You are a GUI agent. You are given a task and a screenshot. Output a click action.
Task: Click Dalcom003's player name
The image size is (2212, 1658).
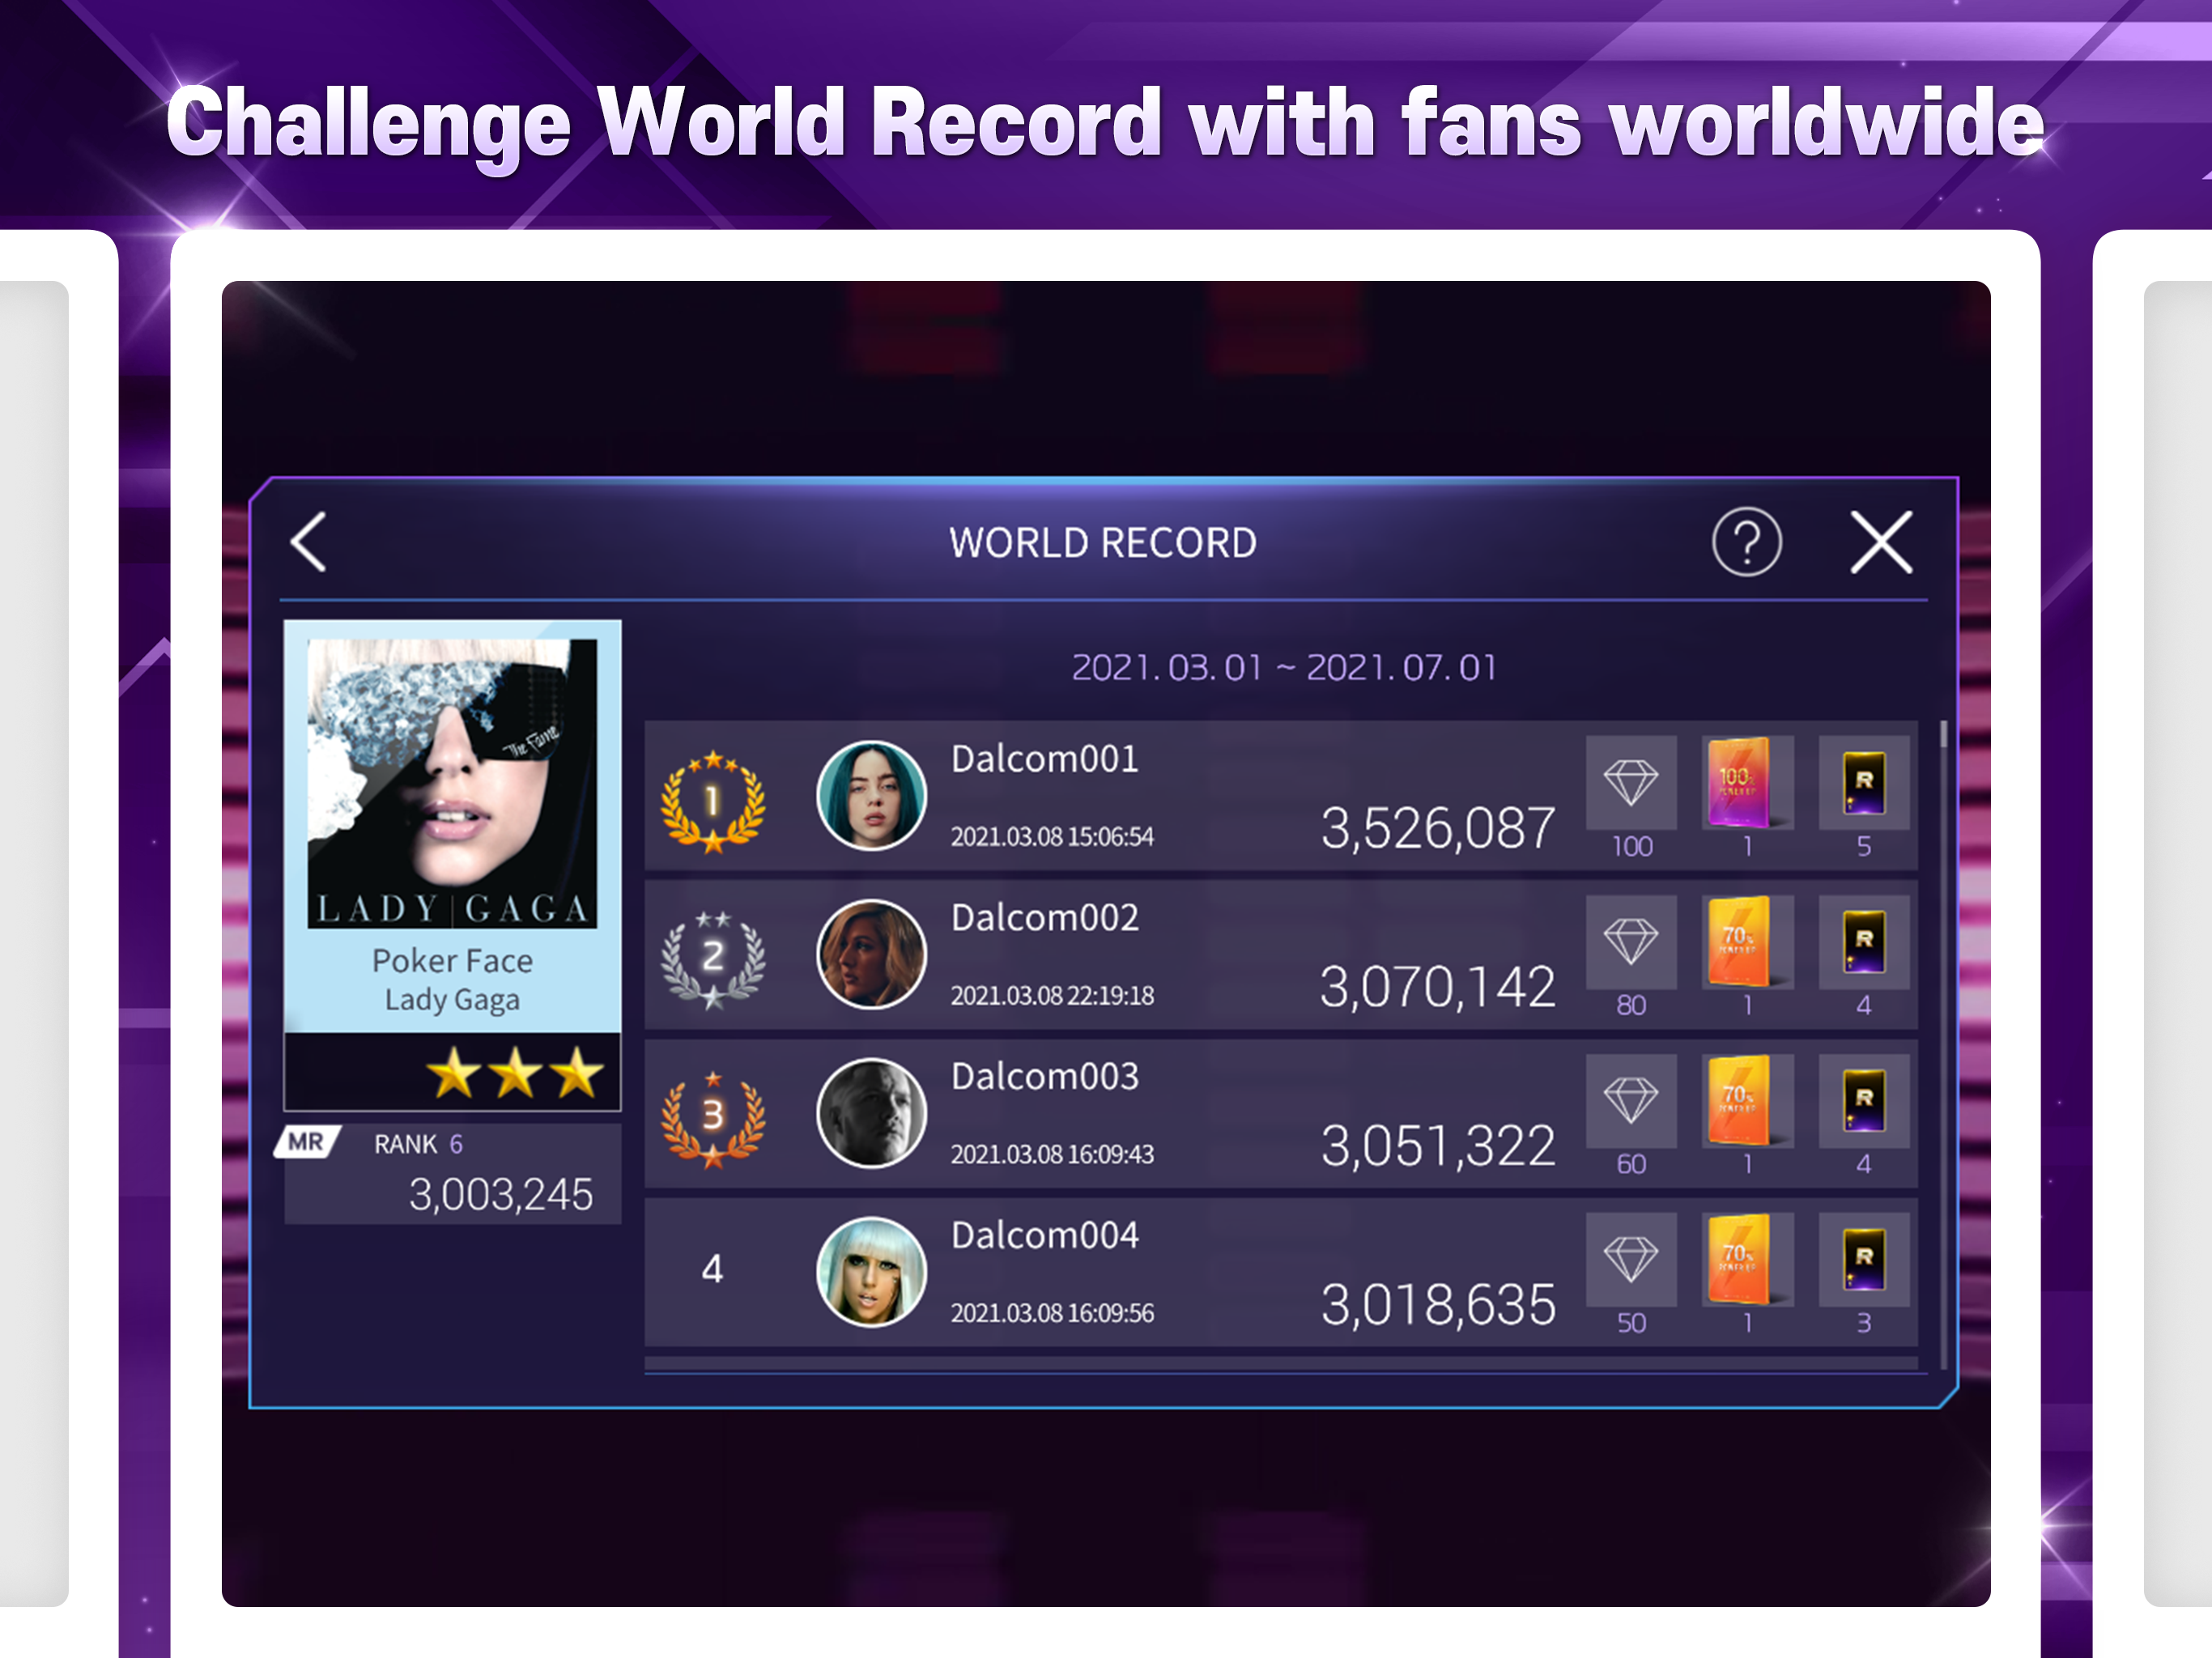[x=1044, y=1076]
